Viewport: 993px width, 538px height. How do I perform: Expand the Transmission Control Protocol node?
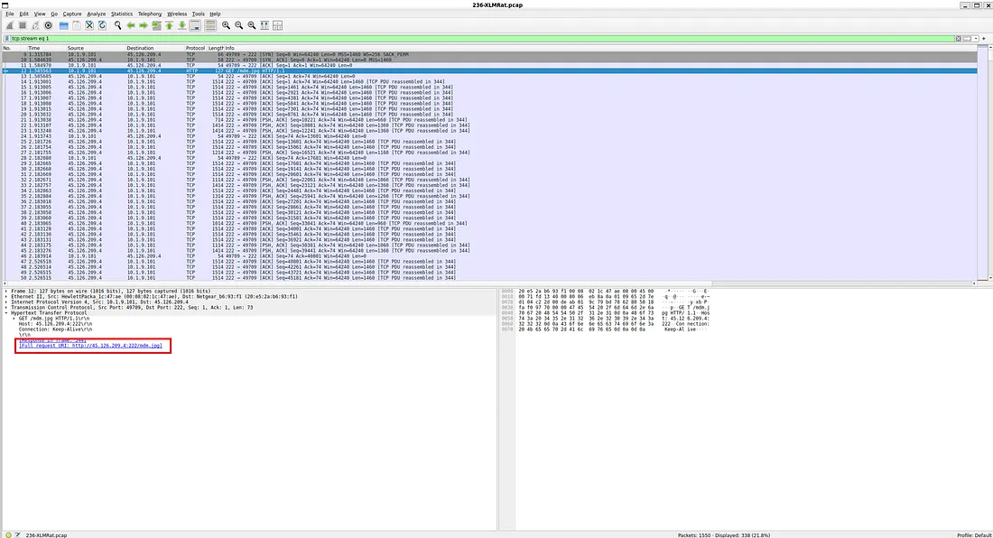6,308
